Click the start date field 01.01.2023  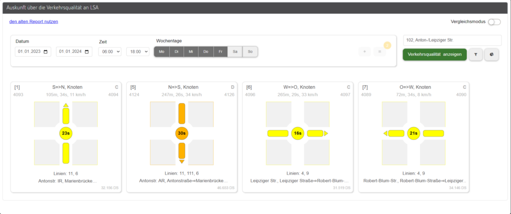[x=33, y=52]
